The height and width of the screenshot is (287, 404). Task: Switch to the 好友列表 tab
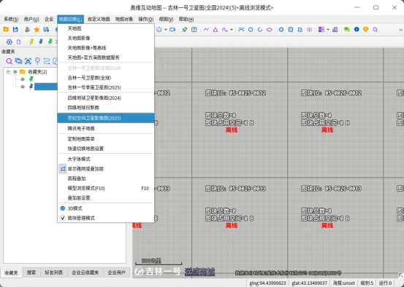54,272
